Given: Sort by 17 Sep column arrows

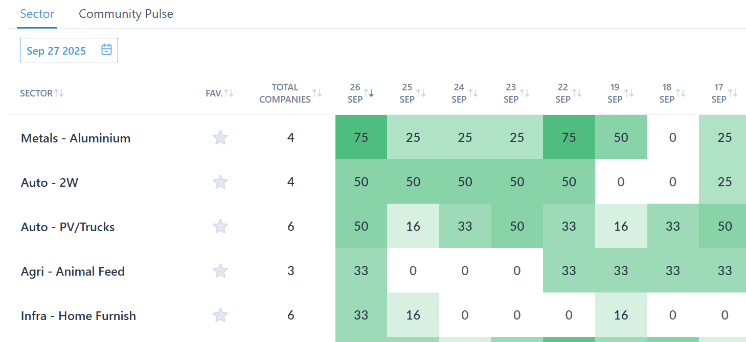Looking at the screenshot, I should pyautogui.click(x=733, y=93).
